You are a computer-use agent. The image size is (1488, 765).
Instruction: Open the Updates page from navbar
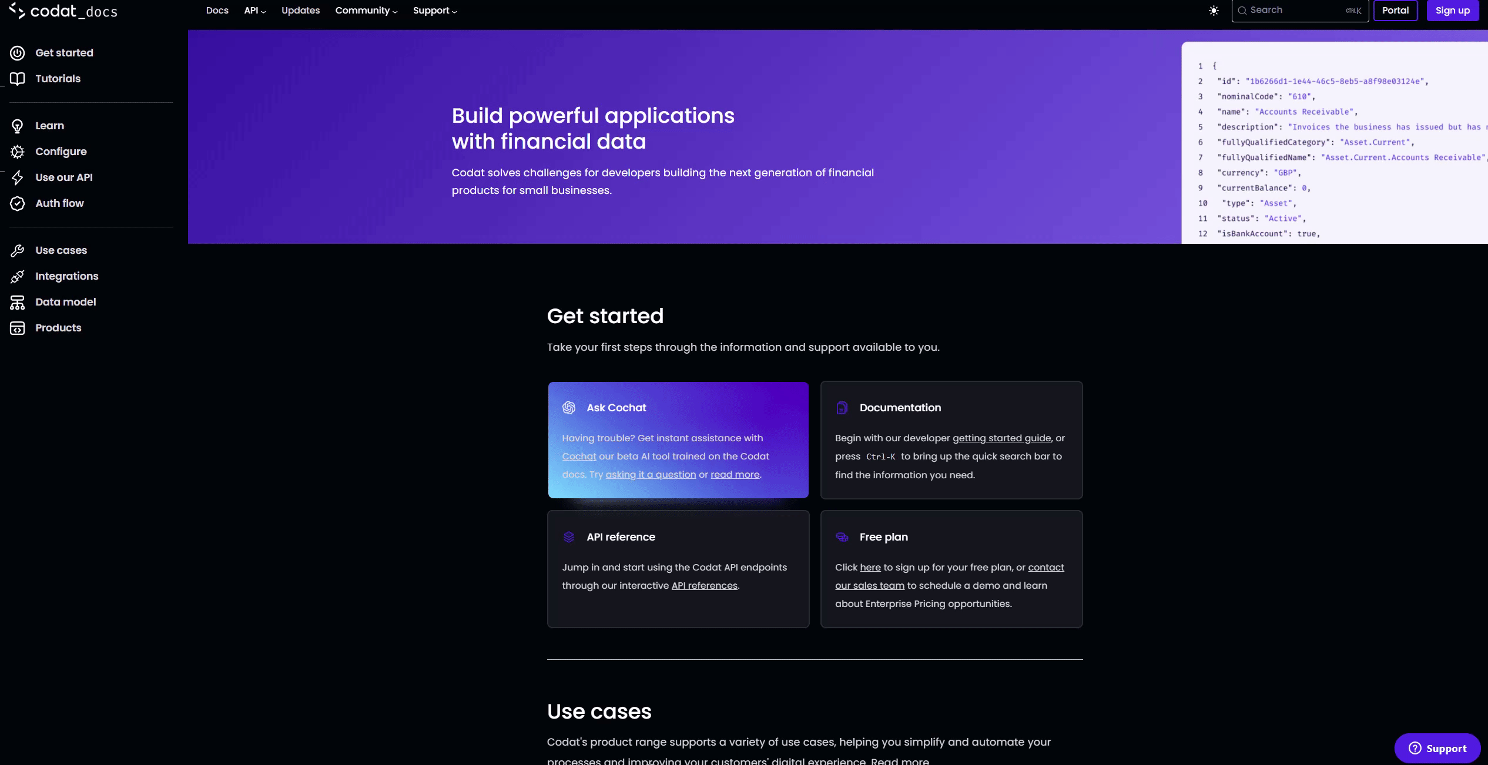[x=300, y=11]
